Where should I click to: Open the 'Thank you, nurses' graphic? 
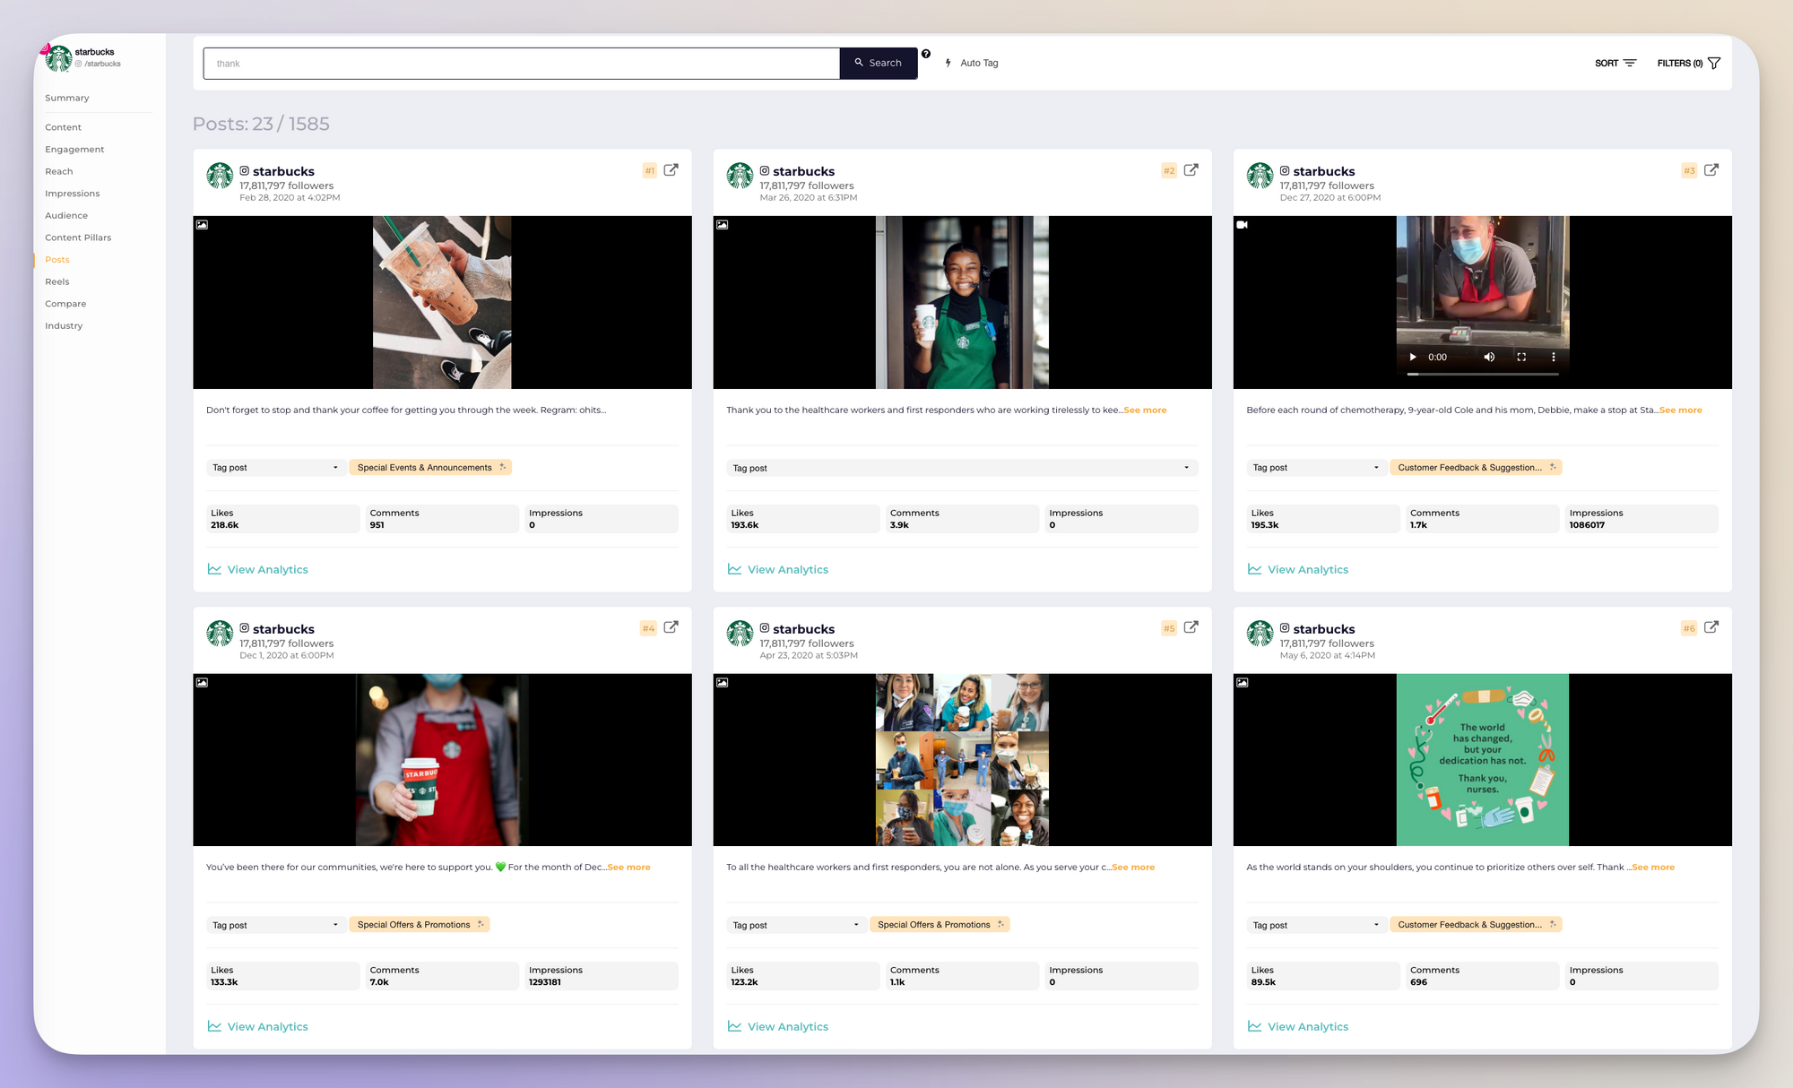[1483, 760]
